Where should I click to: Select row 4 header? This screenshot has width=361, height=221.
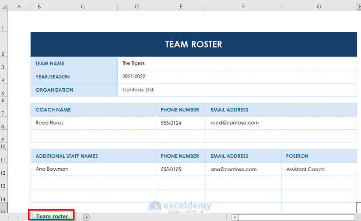click(4, 77)
